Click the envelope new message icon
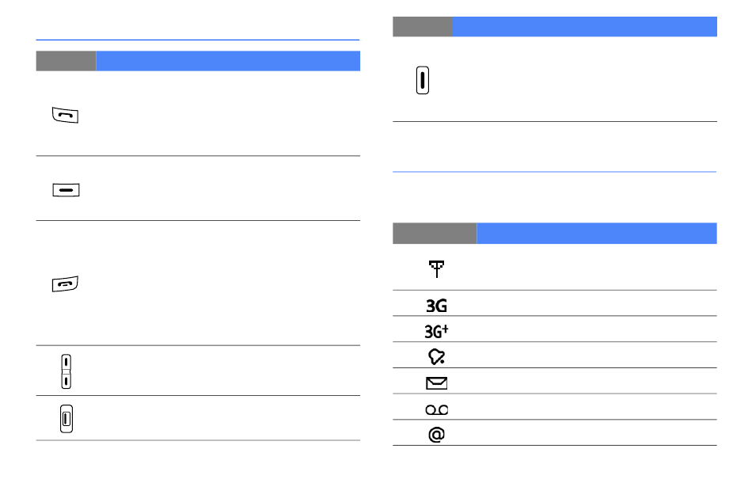 coord(436,383)
